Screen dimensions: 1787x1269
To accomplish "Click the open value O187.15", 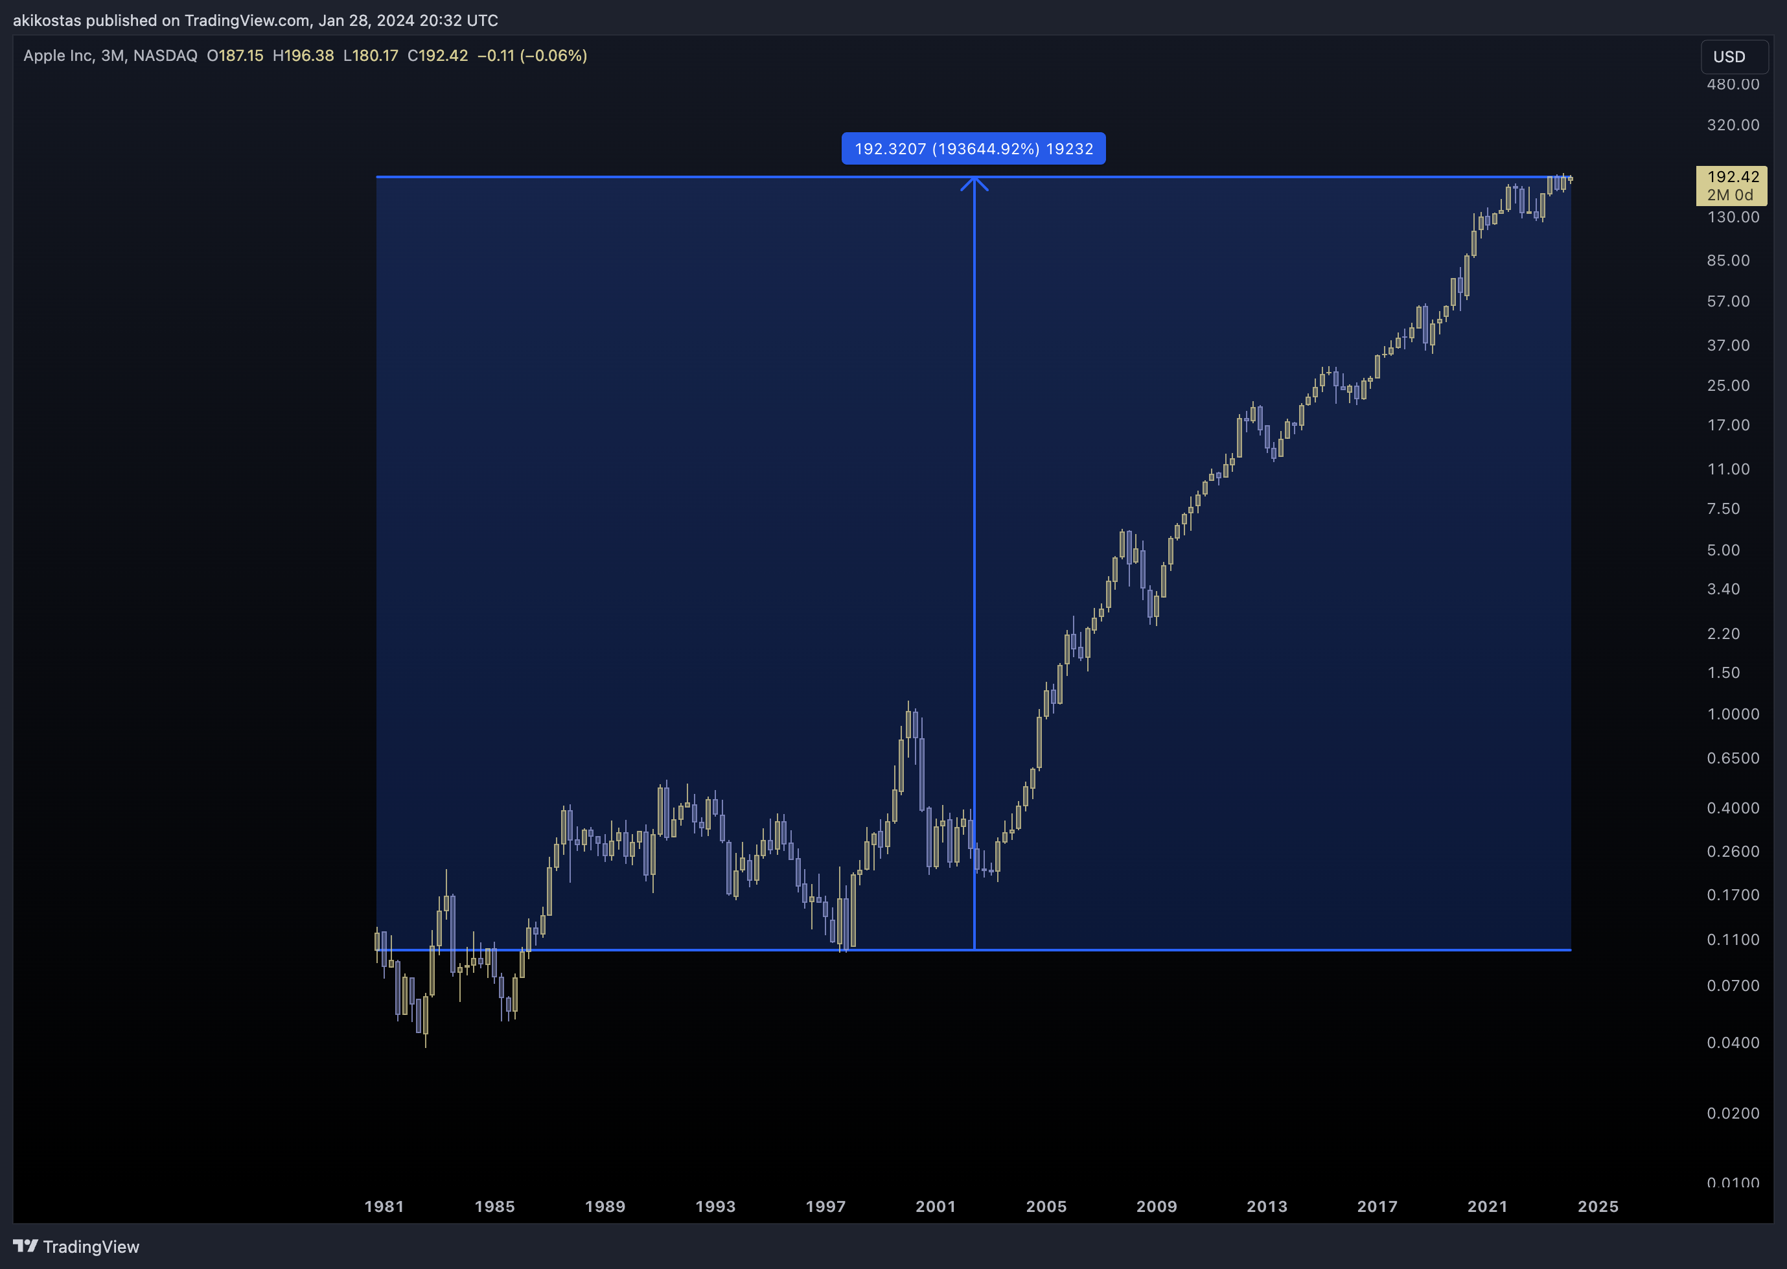I will pyautogui.click(x=235, y=56).
